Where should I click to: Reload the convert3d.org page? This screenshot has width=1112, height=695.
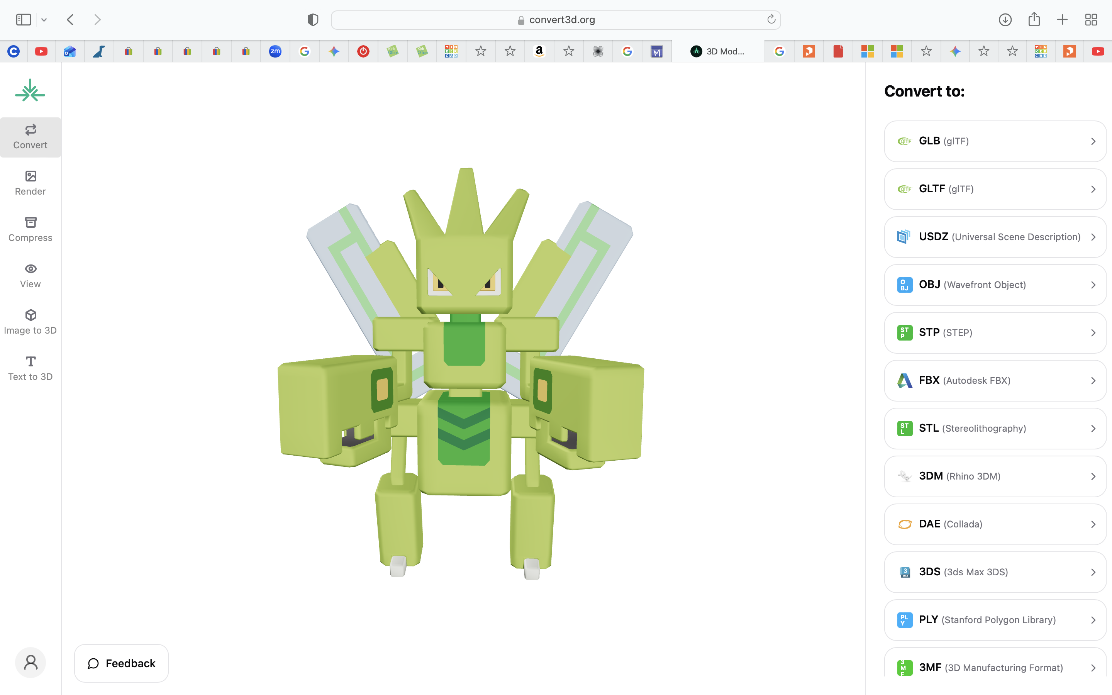(x=771, y=19)
